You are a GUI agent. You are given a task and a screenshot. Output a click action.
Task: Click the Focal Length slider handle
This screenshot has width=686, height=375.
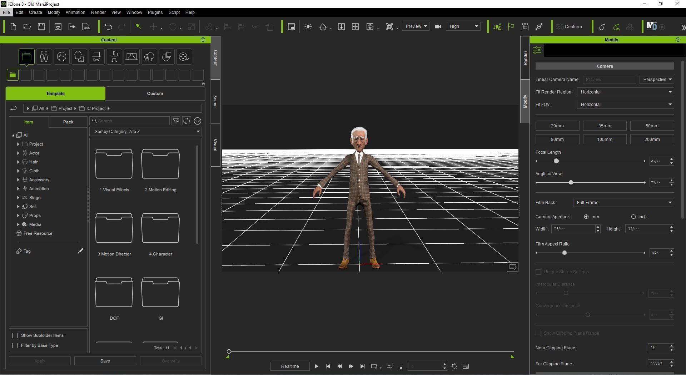(x=556, y=161)
